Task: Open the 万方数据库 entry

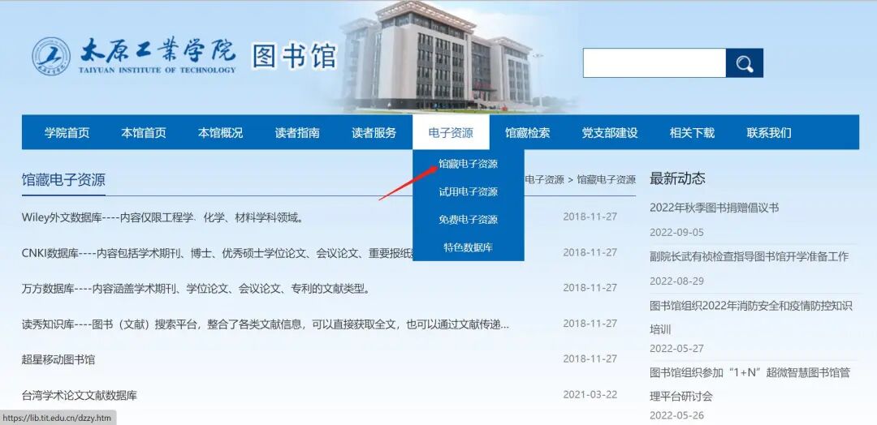Action: point(196,289)
